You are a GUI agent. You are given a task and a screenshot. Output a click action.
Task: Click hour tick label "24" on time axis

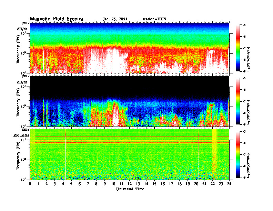click(x=229, y=184)
